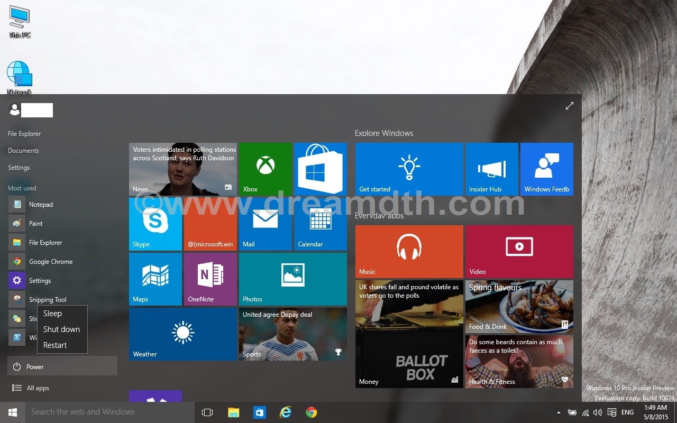
Task: Open File Explorer from the taskbar
Action: [233, 412]
